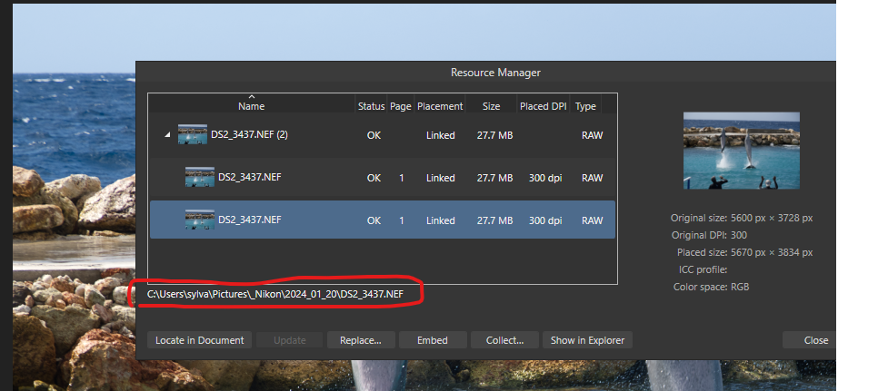The height and width of the screenshot is (391, 878).
Task: Click the Type column header
Action: (x=586, y=106)
